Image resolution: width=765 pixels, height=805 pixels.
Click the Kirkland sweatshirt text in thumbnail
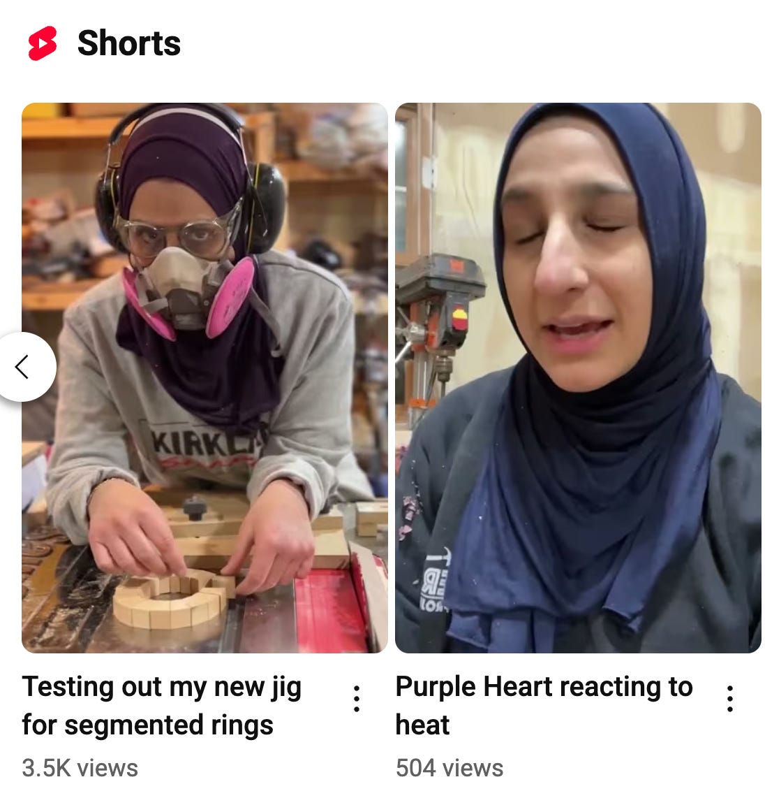click(208, 442)
